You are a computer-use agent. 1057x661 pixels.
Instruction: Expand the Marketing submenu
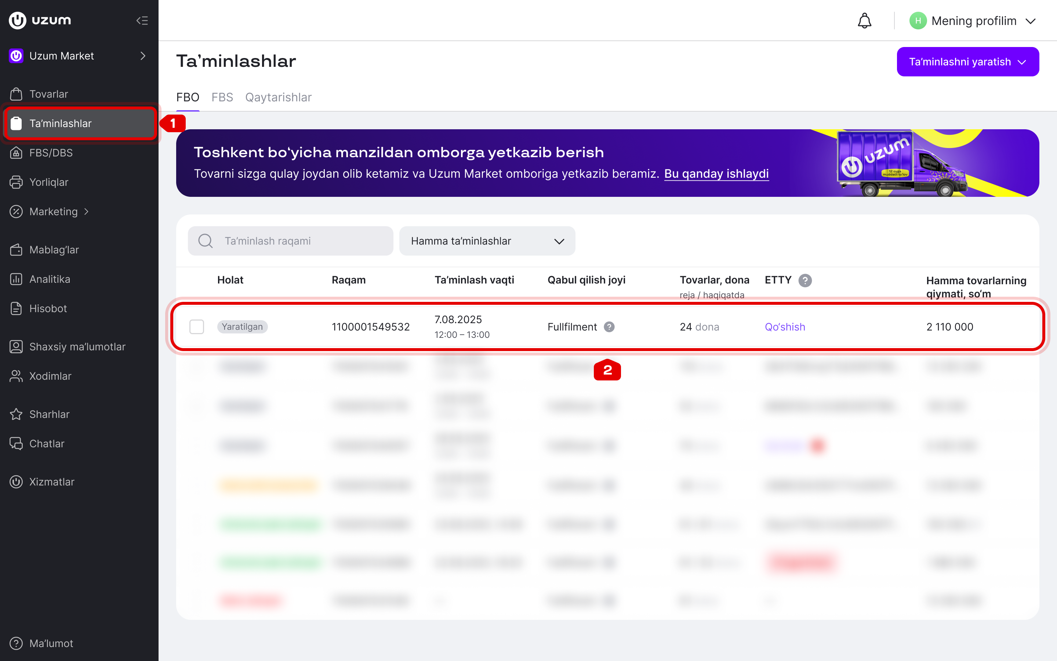pos(49,212)
